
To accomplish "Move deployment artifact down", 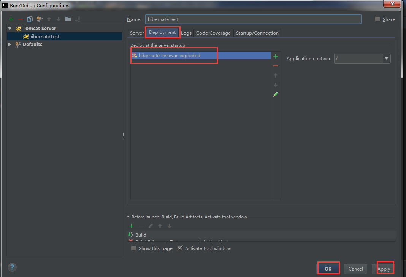I will click(276, 85).
